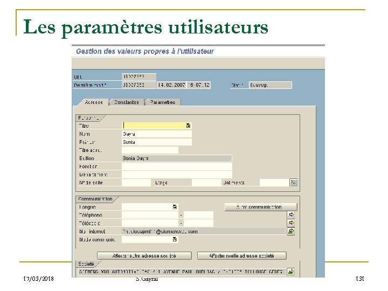Screen dimensions: 388x291
Task: Click the Société address text field
Action: tap(182, 272)
